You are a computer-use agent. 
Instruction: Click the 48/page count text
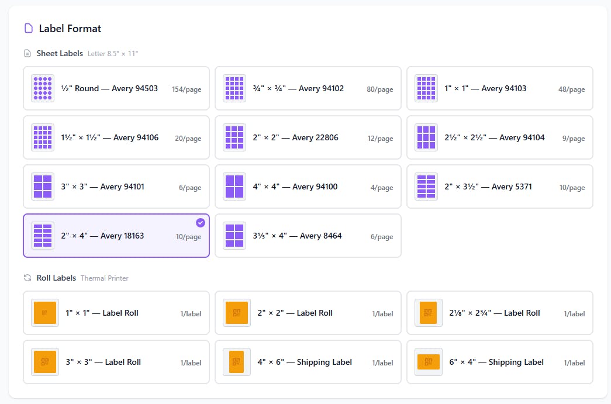[x=572, y=89]
